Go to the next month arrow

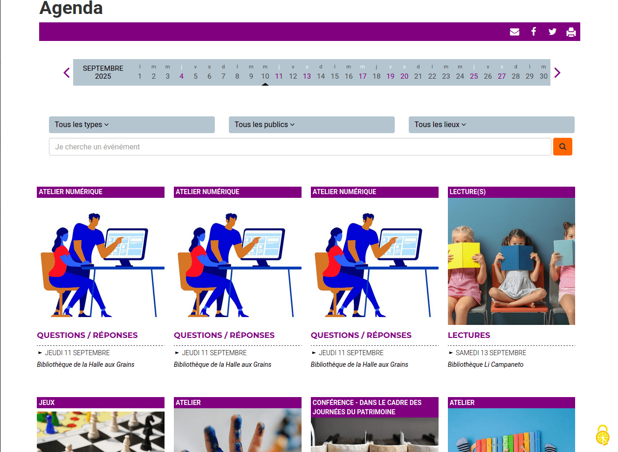pyautogui.click(x=557, y=73)
